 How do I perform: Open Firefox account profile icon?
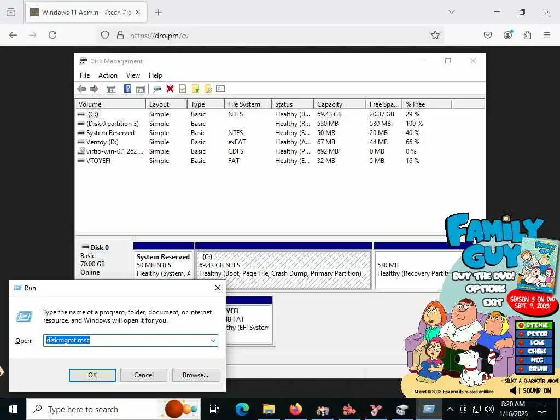tap(508, 35)
